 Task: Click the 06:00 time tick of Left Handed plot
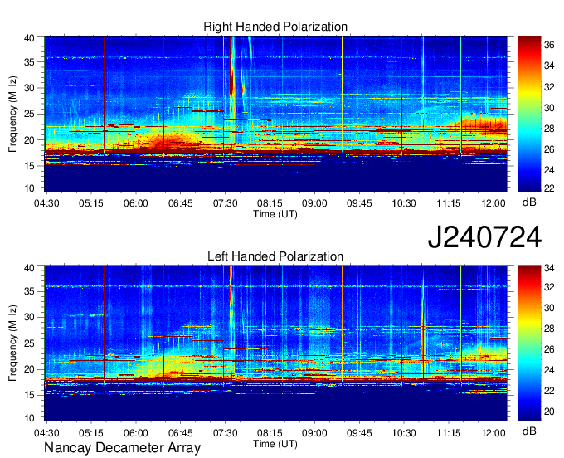tap(135, 432)
